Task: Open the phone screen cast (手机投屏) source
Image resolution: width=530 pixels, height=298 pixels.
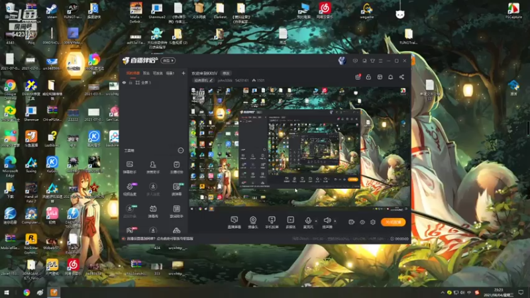Action: (x=272, y=223)
